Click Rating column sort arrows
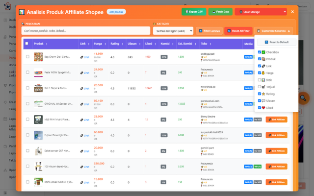 coord(122,44)
